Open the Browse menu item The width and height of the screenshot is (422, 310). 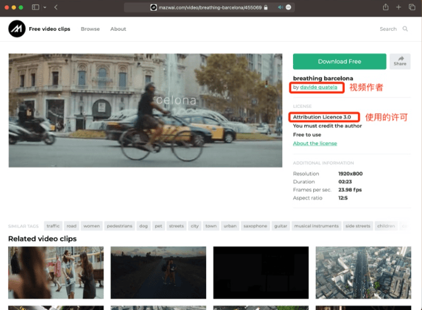(90, 29)
